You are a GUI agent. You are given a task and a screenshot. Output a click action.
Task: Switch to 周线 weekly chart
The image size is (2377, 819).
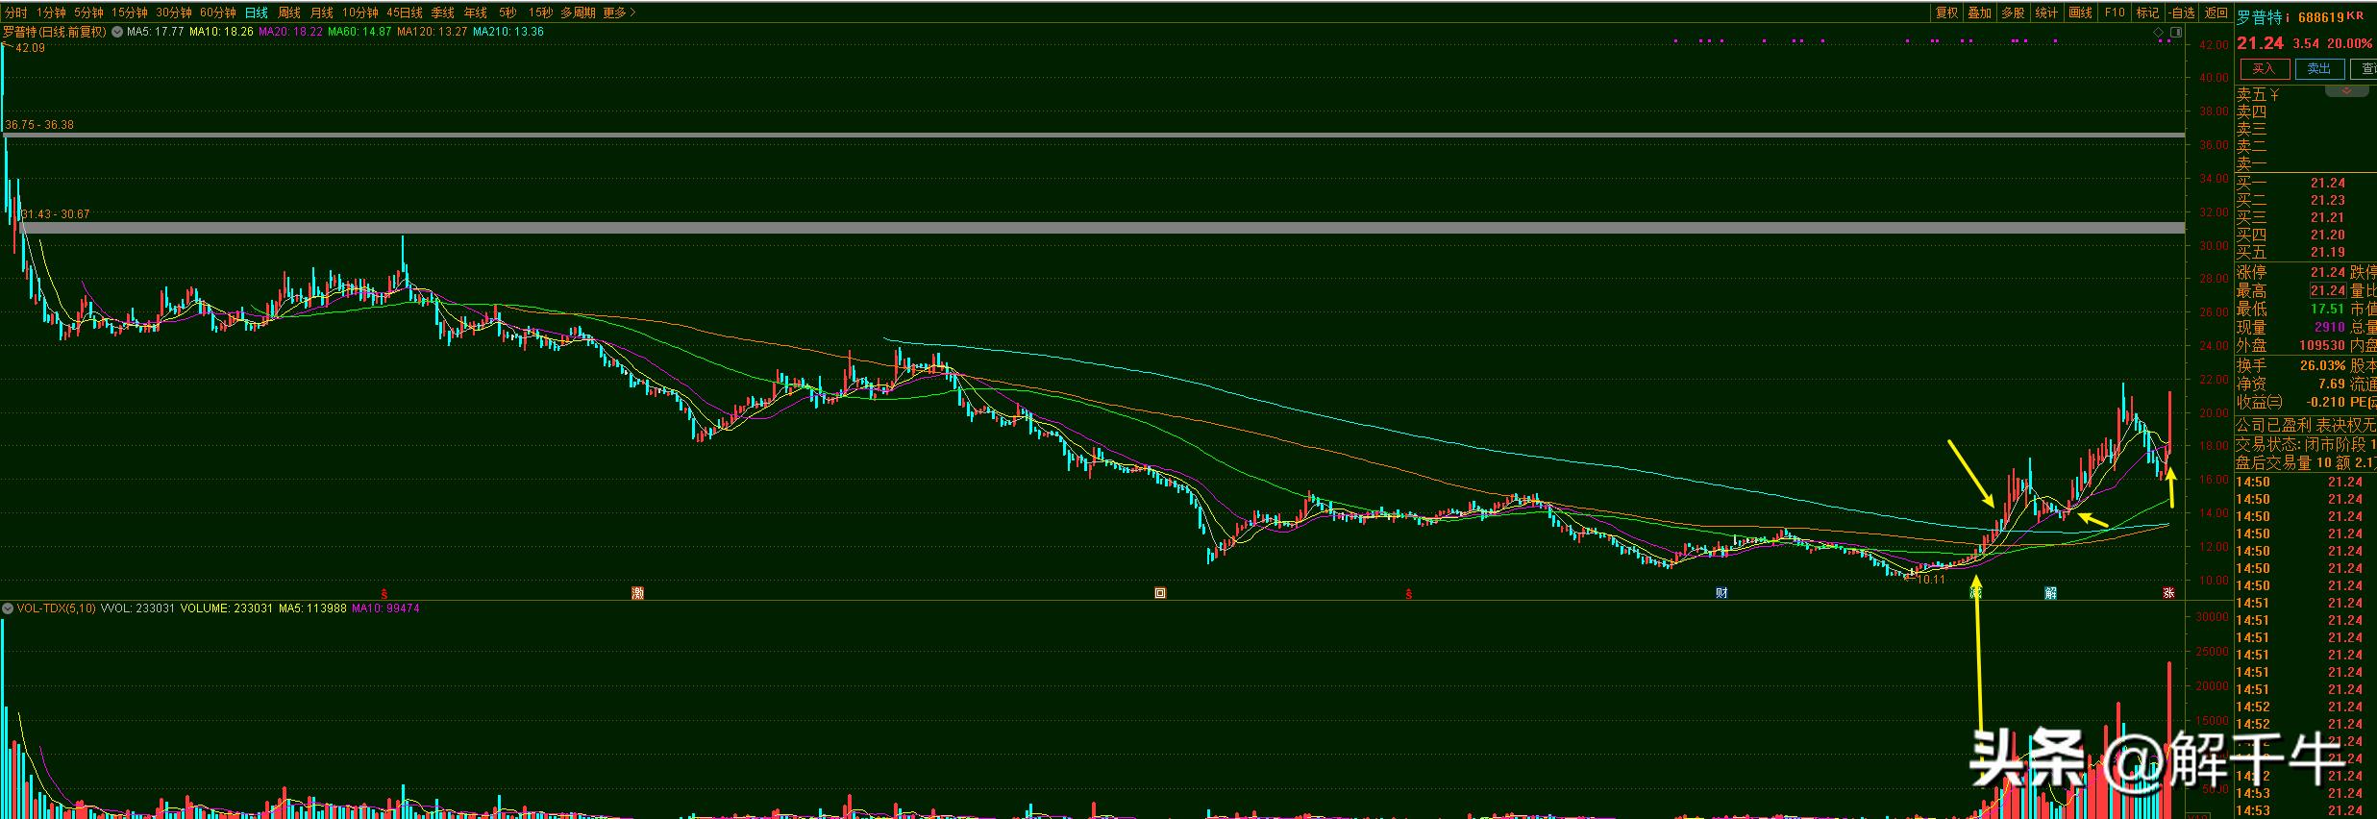289,12
